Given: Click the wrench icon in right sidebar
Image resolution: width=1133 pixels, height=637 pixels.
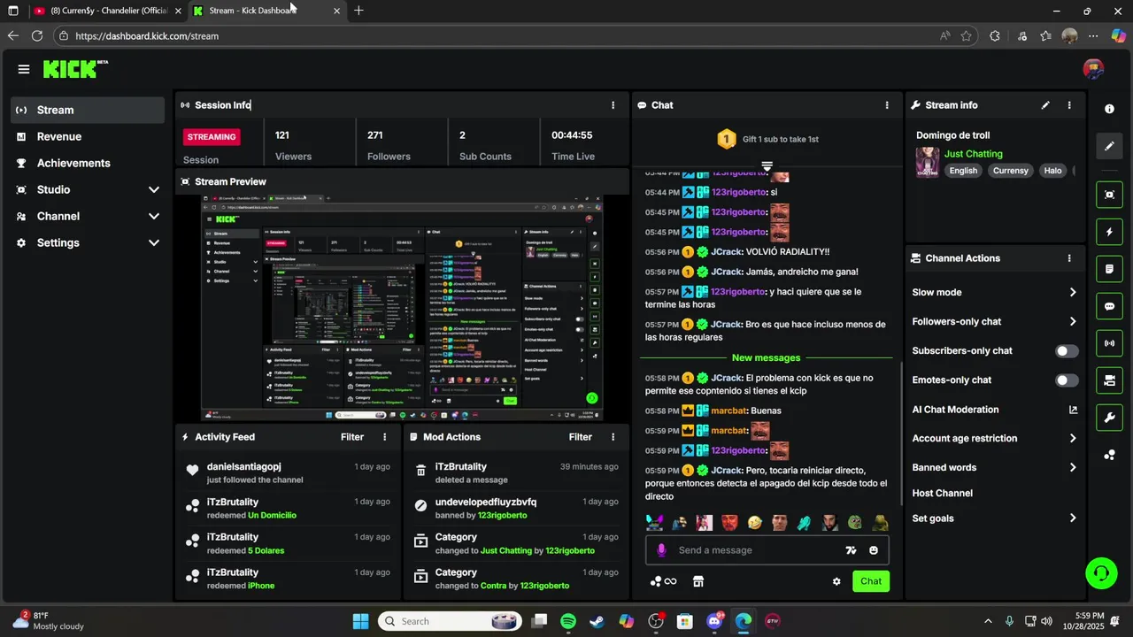Looking at the screenshot, I should (x=1109, y=418).
